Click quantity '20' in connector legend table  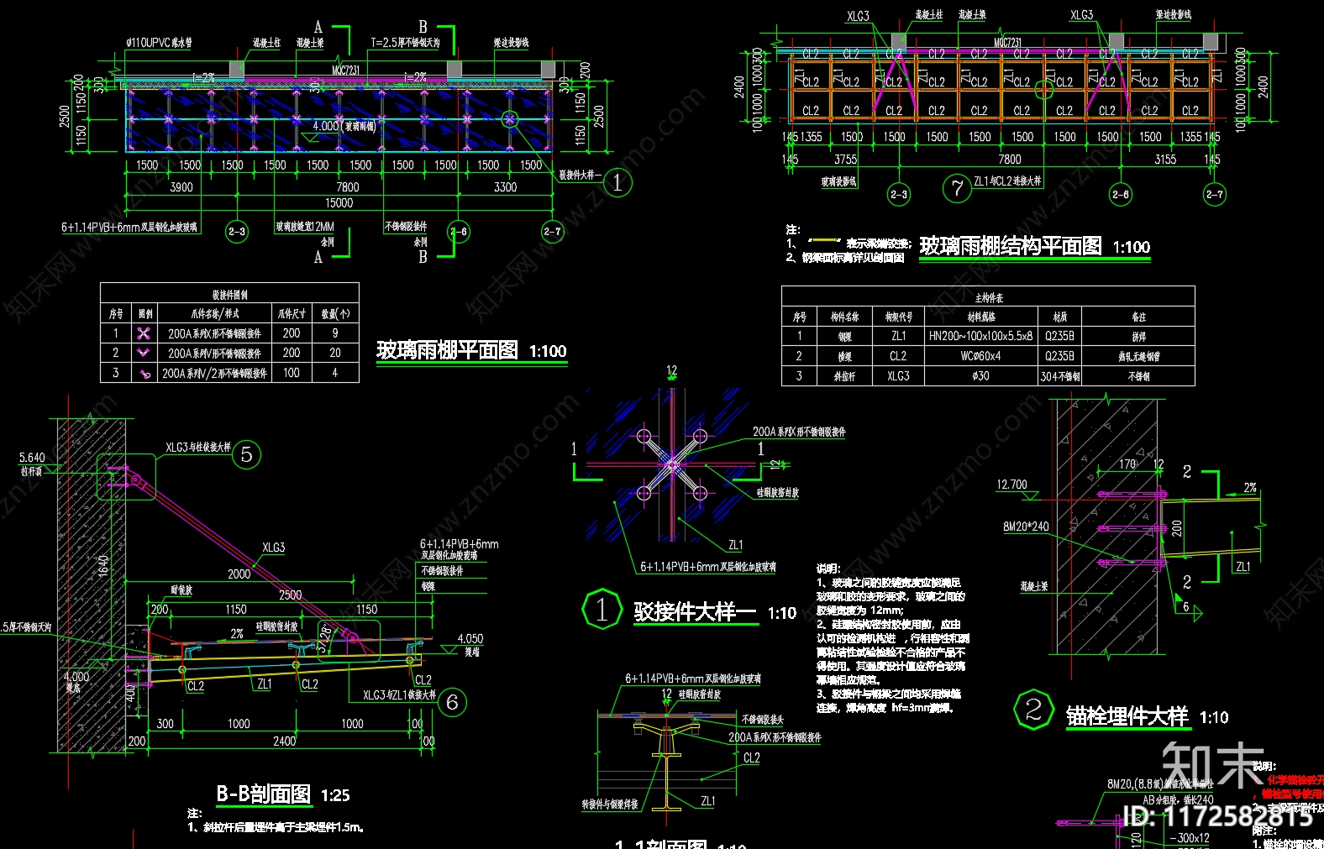[x=335, y=353]
